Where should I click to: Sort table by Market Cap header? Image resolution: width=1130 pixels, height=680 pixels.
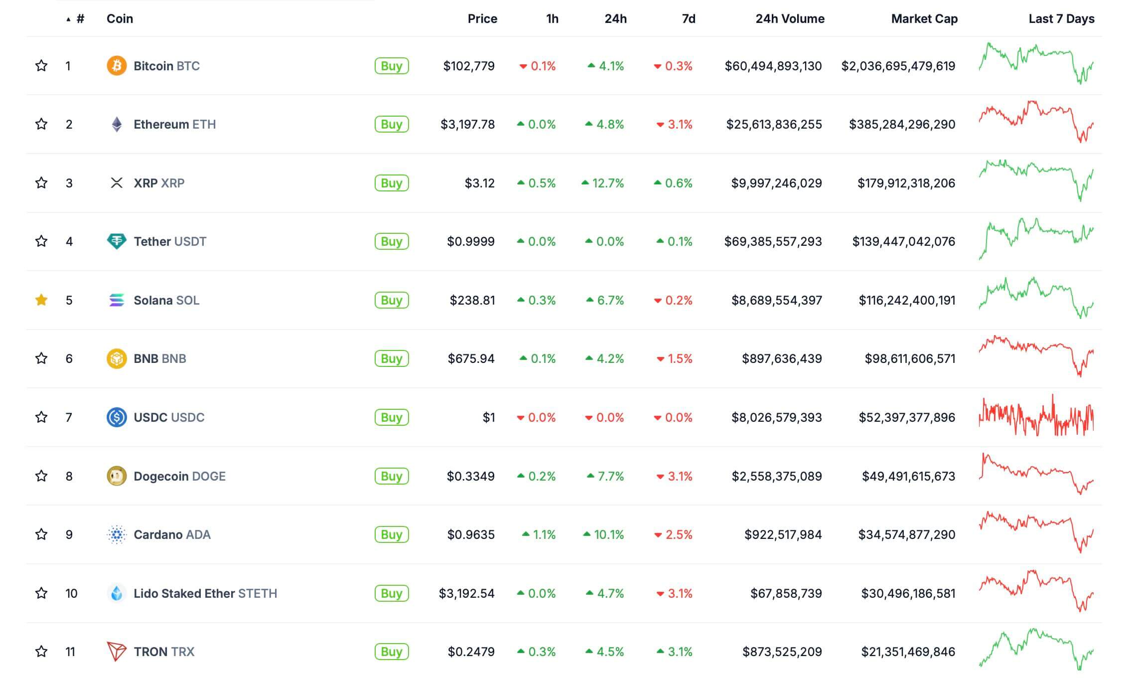pos(924,19)
